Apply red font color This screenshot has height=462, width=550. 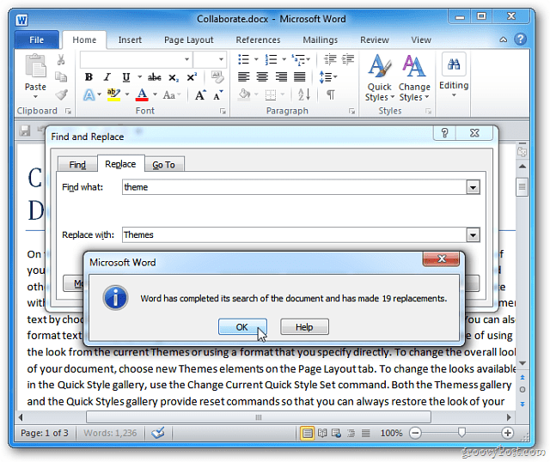coord(142,94)
